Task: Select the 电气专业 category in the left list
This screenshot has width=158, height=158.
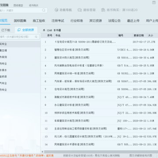Action: point(20,83)
